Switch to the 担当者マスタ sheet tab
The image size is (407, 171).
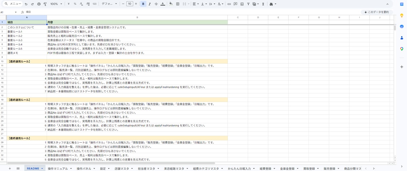146,169
